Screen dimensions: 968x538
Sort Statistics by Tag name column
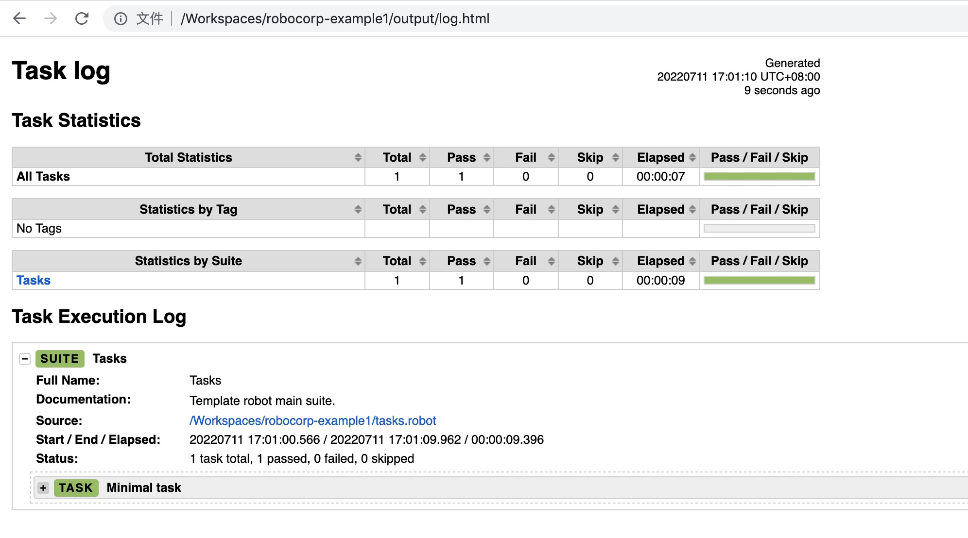tap(189, 209)
